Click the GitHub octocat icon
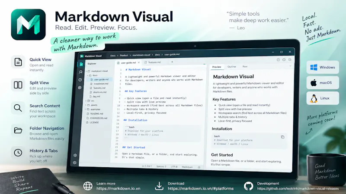Screen dimensions: 346x194 [248, 186]
